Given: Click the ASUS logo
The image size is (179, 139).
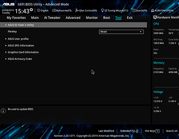Looking at the screenshot, I should (8, 4).
